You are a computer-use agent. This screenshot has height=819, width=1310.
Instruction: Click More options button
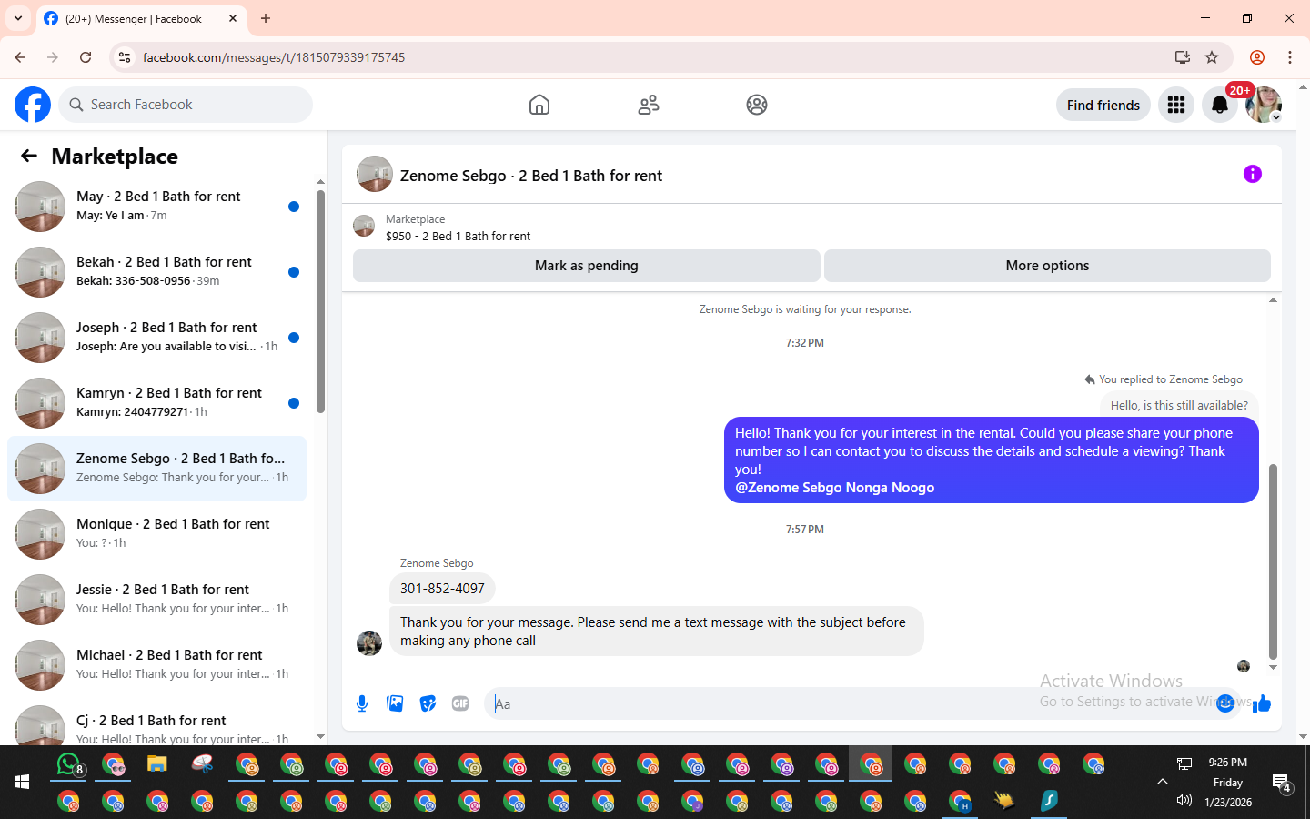click(1047, 266)
